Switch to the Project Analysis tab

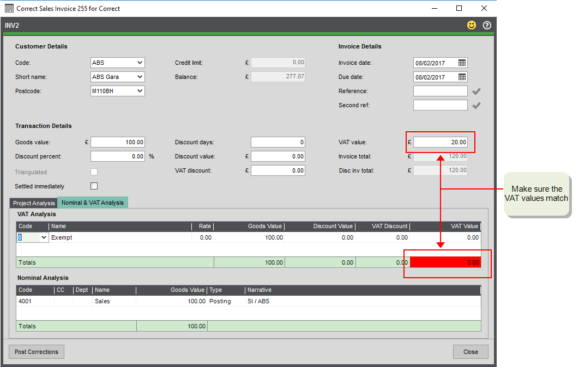pos(34,203)
